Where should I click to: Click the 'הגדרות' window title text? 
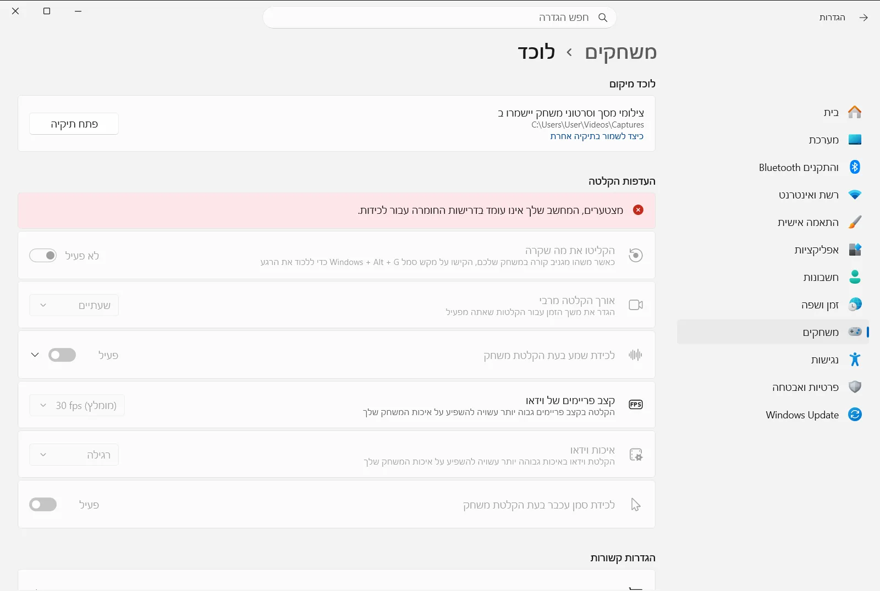pos(832,18)
